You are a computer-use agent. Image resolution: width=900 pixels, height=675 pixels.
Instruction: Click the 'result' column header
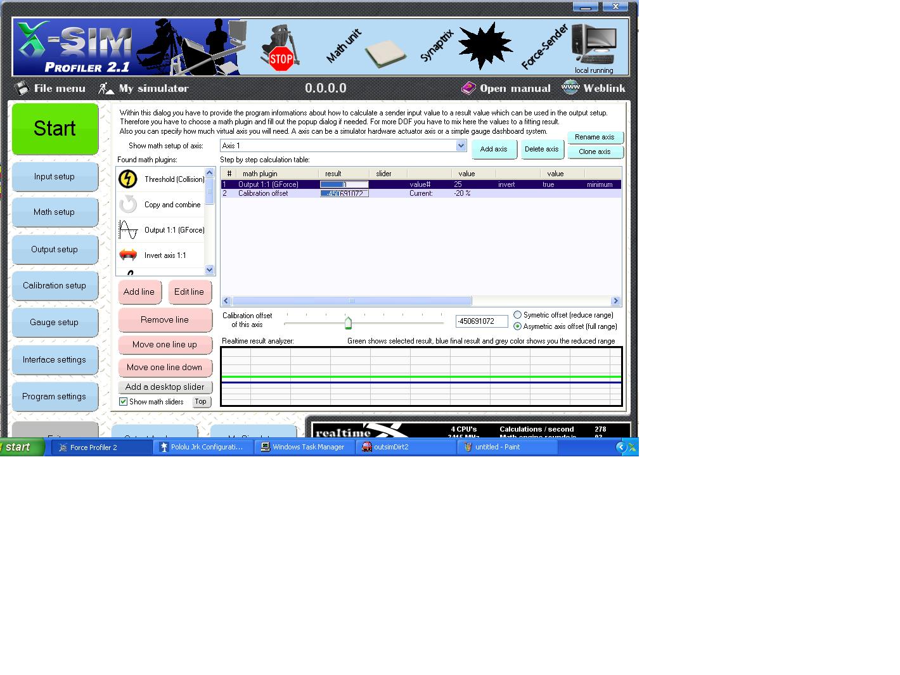pyautogui.click(x=344, y=174)
